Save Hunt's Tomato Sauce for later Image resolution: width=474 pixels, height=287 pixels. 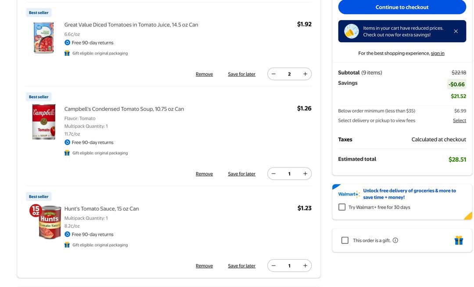241,266
